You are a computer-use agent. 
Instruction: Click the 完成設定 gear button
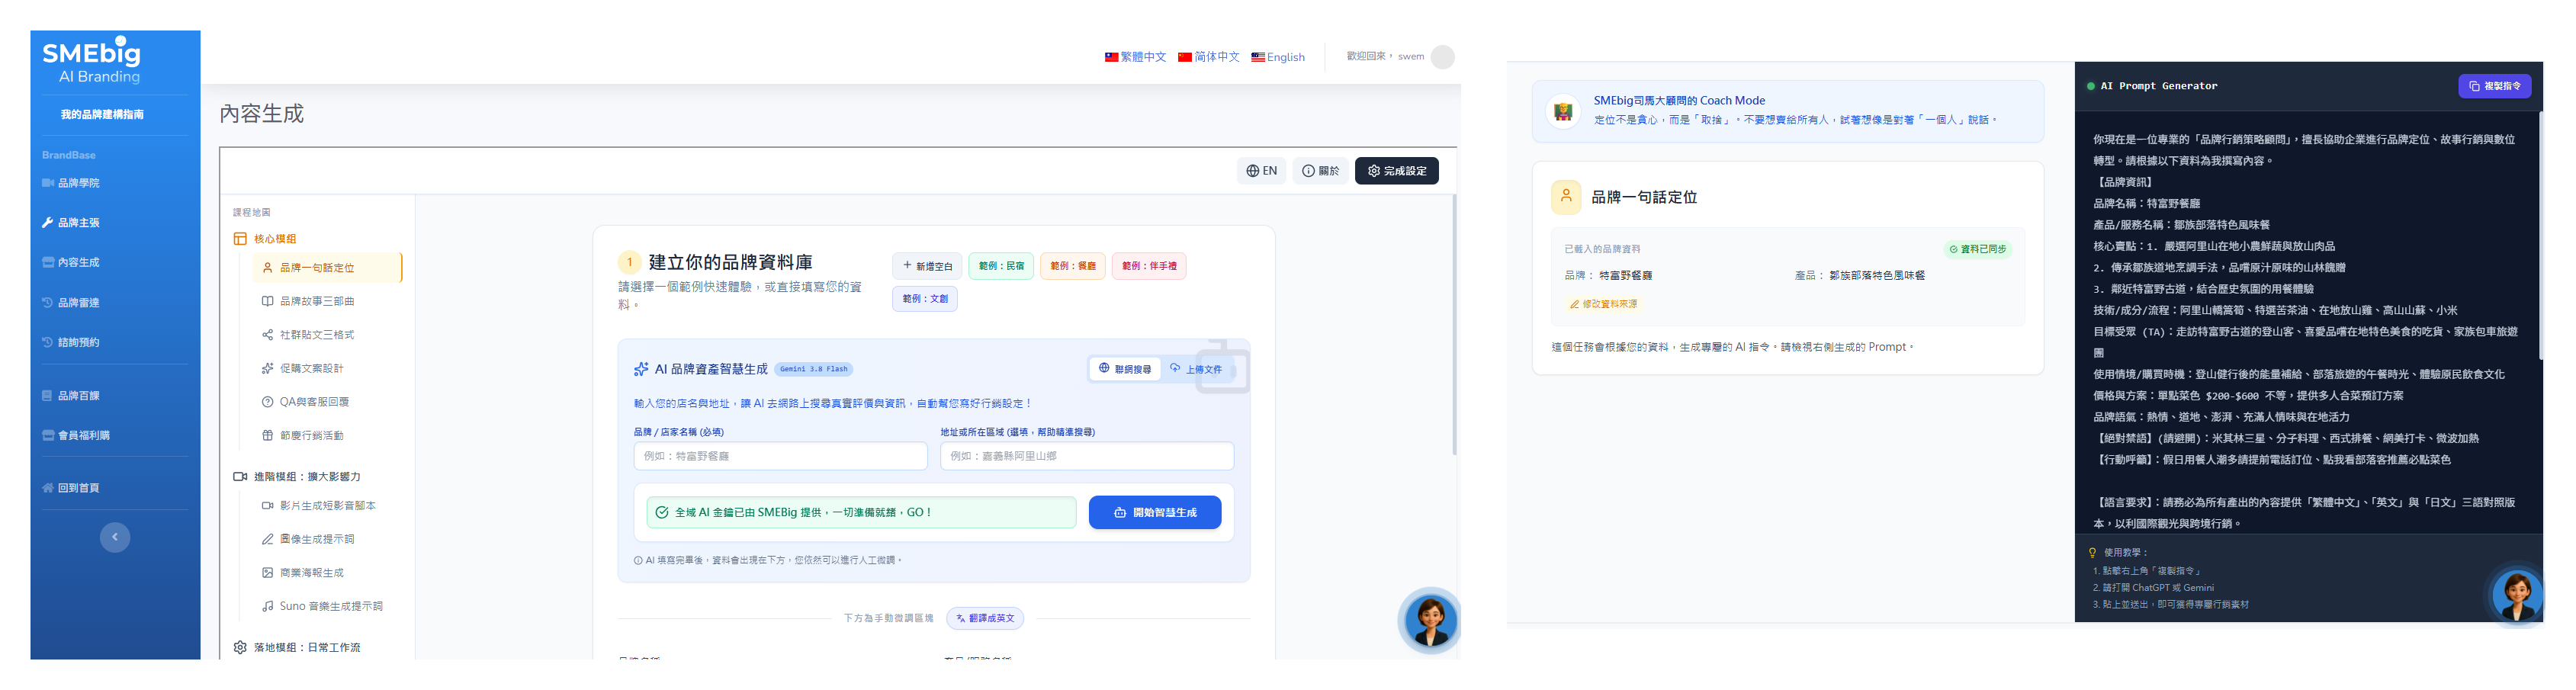(1397, 171)
